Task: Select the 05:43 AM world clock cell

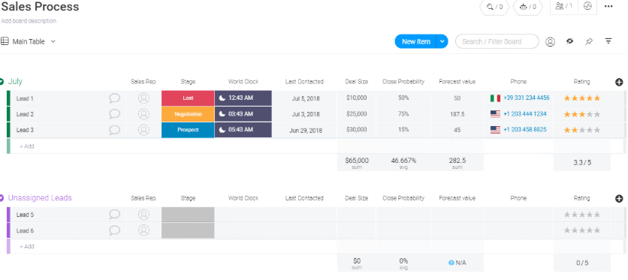Action: point(243,130)
